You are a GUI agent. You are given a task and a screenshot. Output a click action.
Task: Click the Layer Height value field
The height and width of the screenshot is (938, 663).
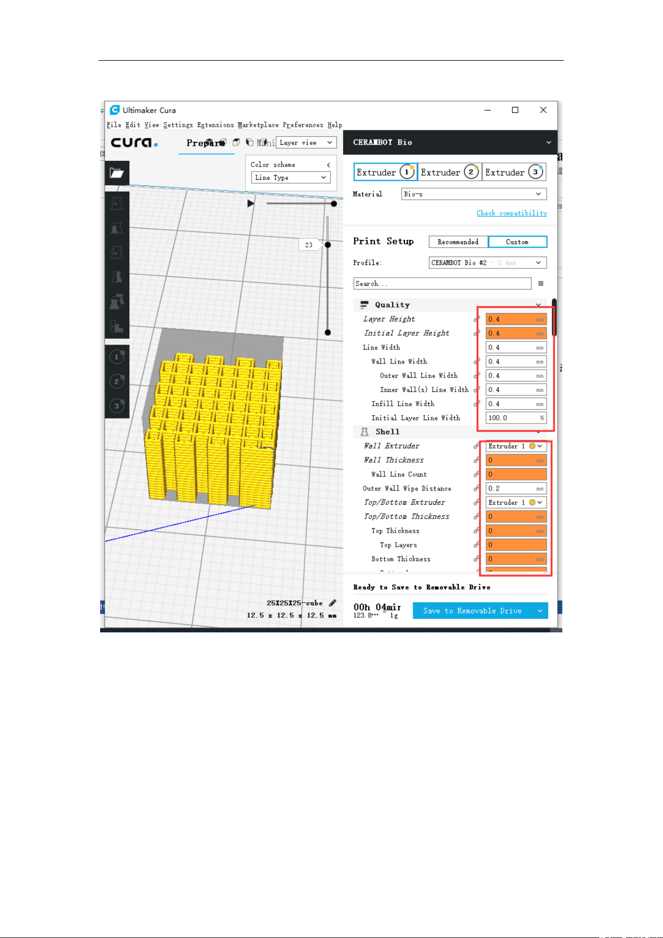tap(516, 319)
